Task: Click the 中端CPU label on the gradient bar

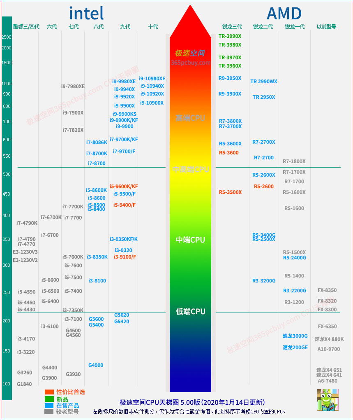Action: pyautogui.click(x=190, y=240)
